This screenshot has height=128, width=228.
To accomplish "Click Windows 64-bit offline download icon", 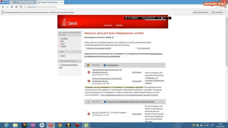I will click(89, 81).
